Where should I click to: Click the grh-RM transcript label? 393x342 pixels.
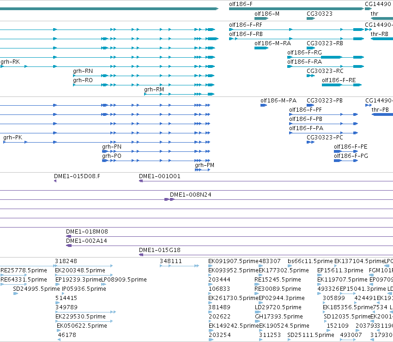click(154, 90)
